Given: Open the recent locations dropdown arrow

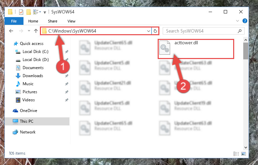Looking at the screenshot, I should coord(29,31).
